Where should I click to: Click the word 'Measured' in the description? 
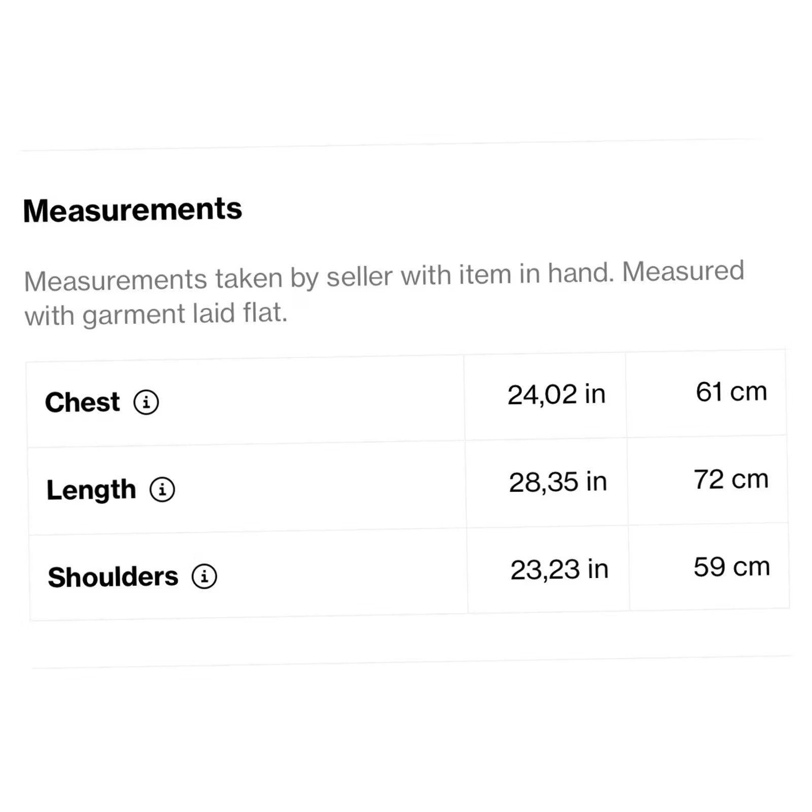coord(684,271)
